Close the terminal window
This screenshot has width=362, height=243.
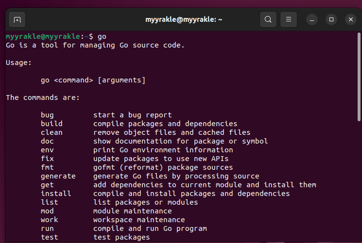click(350, 20)
